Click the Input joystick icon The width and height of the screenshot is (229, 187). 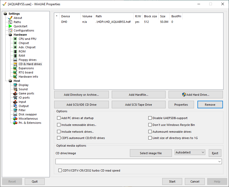coord(15,102)
